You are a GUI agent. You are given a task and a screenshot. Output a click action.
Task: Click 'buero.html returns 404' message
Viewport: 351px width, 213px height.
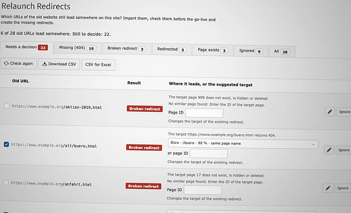[222, 135]
